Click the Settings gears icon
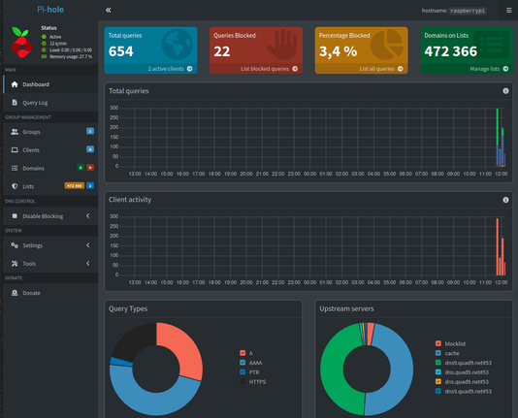 [15, 245]
